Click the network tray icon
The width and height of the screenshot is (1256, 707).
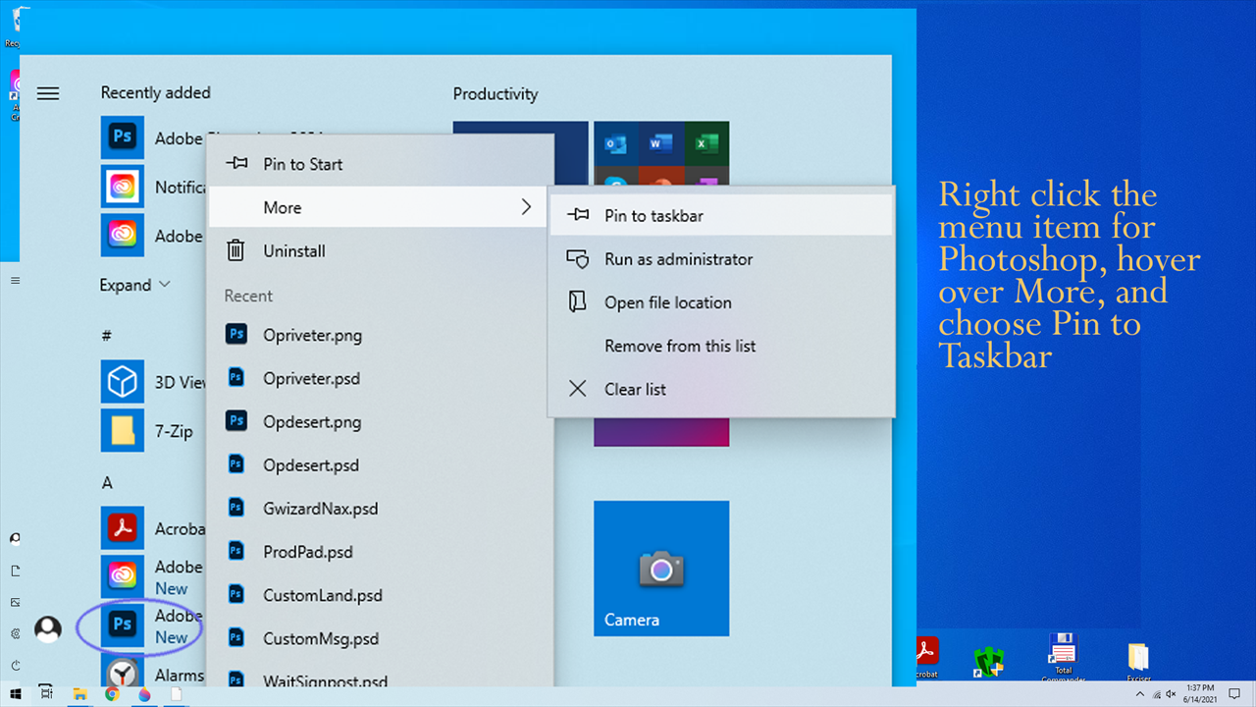click(1156, 694)
